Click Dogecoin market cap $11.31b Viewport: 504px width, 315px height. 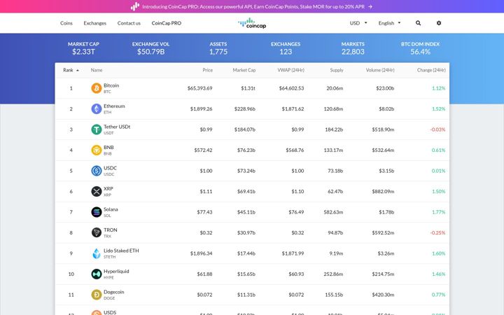pos(246,295)
